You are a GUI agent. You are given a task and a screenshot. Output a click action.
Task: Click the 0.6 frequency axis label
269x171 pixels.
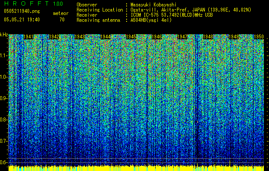[x=4, y=162]
